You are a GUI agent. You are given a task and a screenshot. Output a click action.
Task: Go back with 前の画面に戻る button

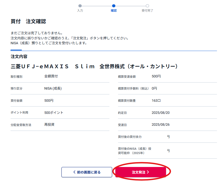click(x=87, y=172)
